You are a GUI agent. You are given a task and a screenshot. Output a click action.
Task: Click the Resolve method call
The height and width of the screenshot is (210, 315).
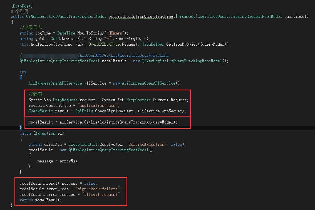pyautogui.click(x=108, y=144)
